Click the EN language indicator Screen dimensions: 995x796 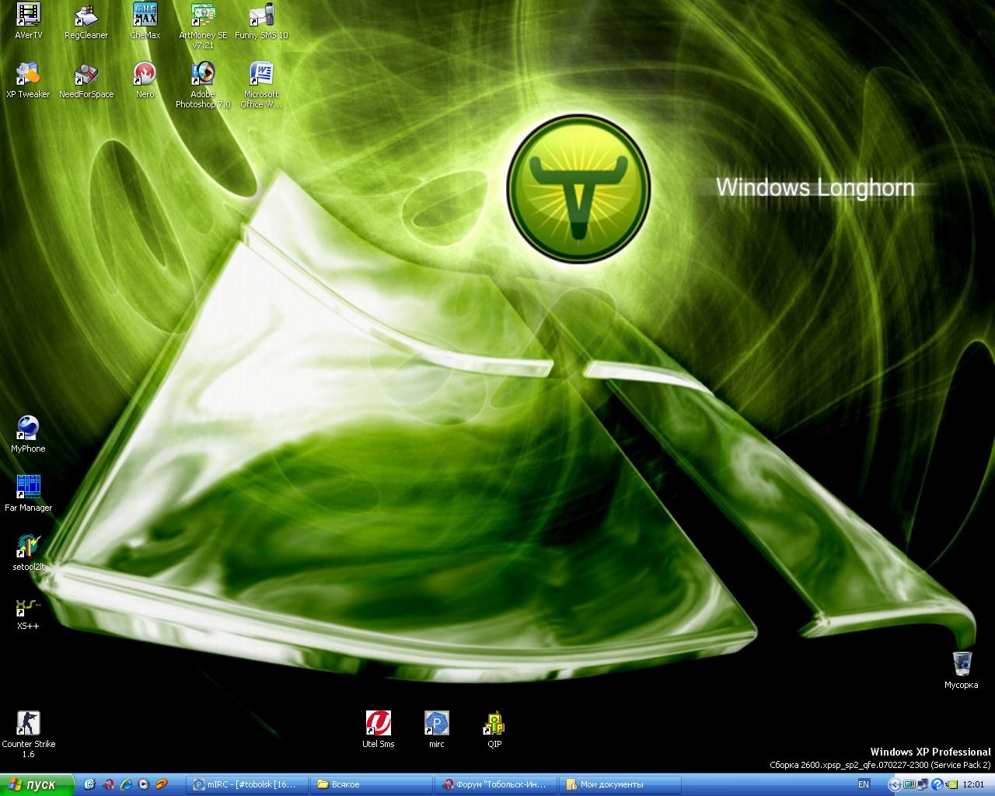(x=864, y=784)
